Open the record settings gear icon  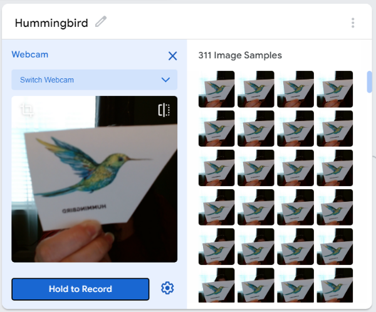[x=167, y=288]
